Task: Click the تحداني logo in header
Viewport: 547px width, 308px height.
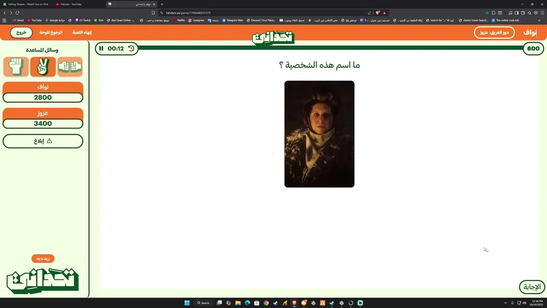Action: tap(273, 38)
